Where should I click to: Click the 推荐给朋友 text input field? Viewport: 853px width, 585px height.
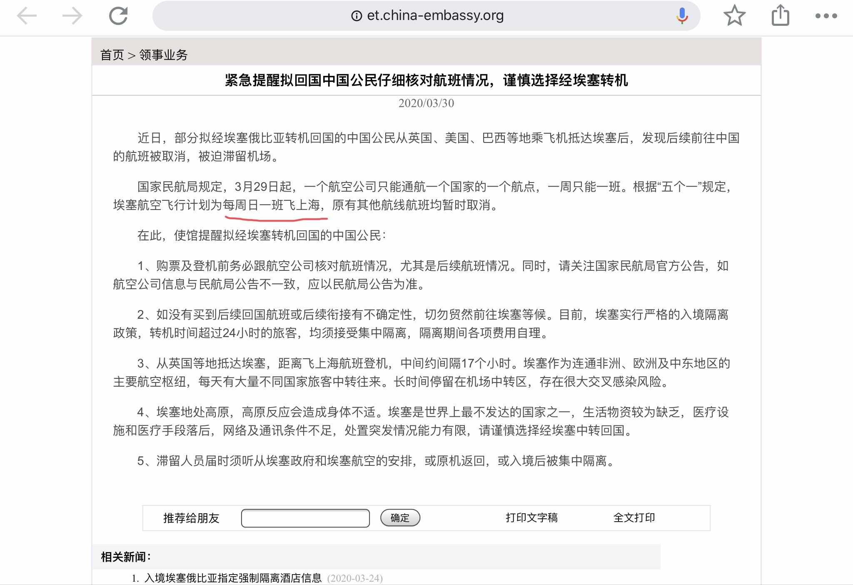[305, 518]
